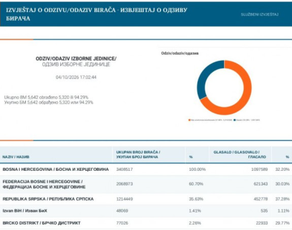292x230 pixels.
Task: Click the 1.41% share cell
Action: pos(195,211)
